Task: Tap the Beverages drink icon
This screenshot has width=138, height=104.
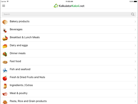Action: (x=5, y=30)
